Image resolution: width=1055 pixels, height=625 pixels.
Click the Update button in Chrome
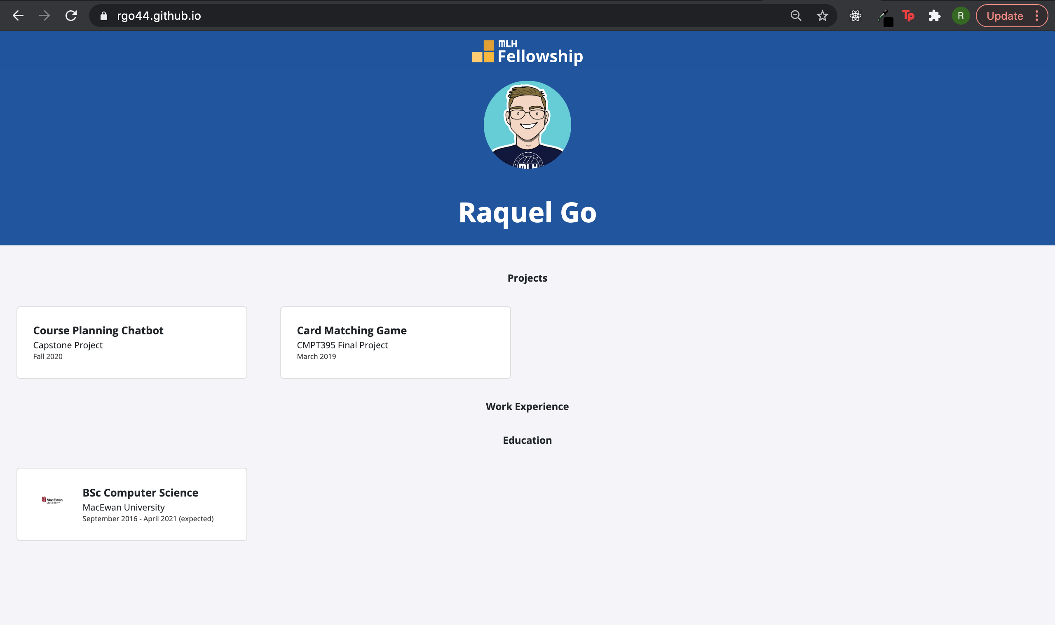pos(1004,16)
